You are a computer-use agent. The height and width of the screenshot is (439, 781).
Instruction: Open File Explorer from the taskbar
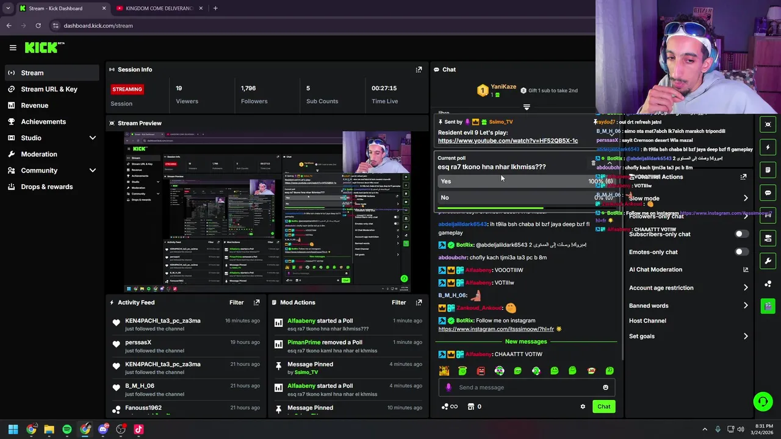49,429
